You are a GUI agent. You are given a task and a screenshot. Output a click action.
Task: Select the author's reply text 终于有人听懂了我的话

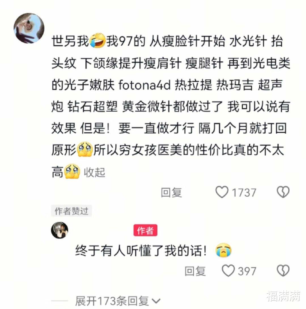click(141, 251)
